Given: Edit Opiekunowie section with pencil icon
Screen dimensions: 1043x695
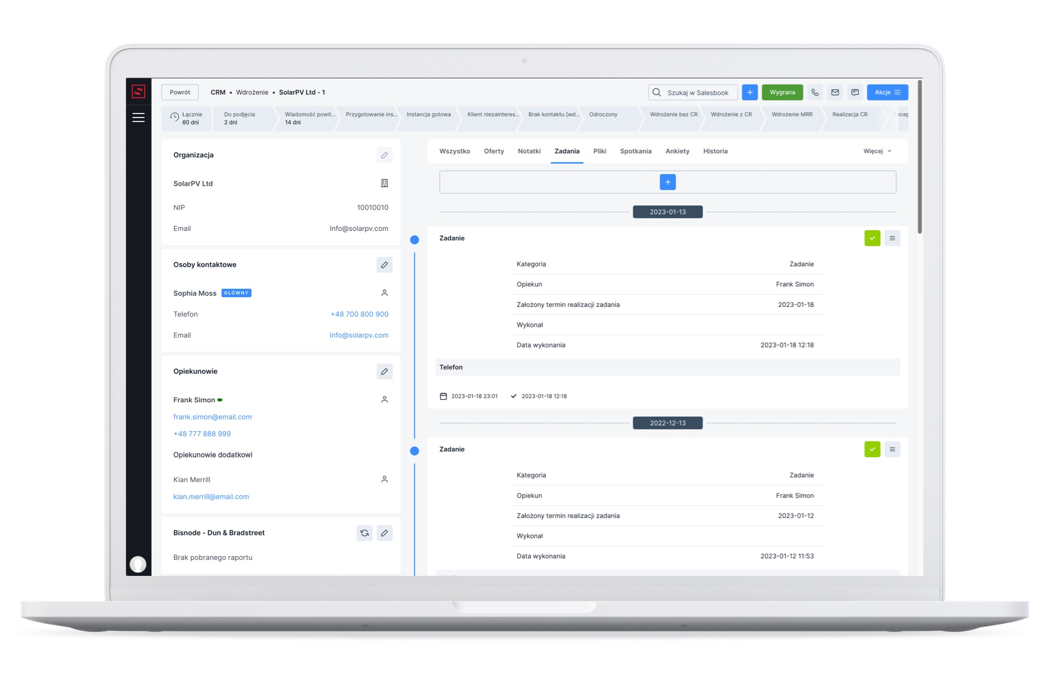Looking at the screenshot, I should [x=384, y=371].
